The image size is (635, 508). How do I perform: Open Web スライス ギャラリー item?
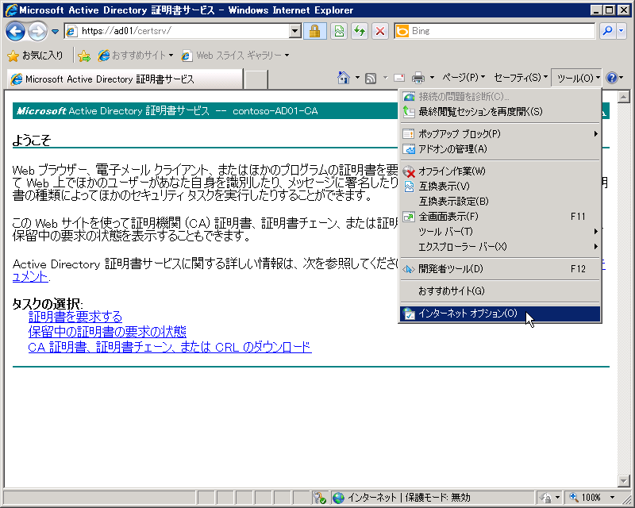(x=235, y=55)
